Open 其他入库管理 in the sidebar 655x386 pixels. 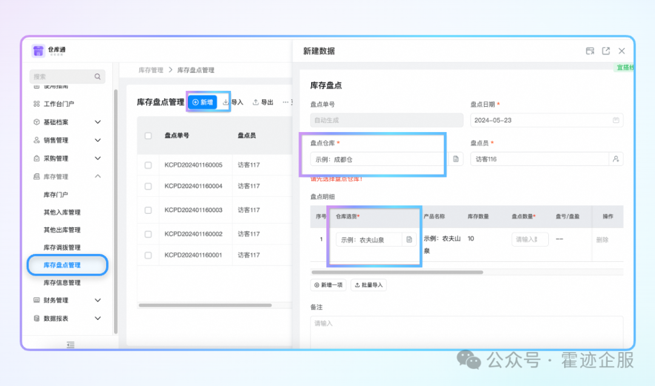(62, 212)
